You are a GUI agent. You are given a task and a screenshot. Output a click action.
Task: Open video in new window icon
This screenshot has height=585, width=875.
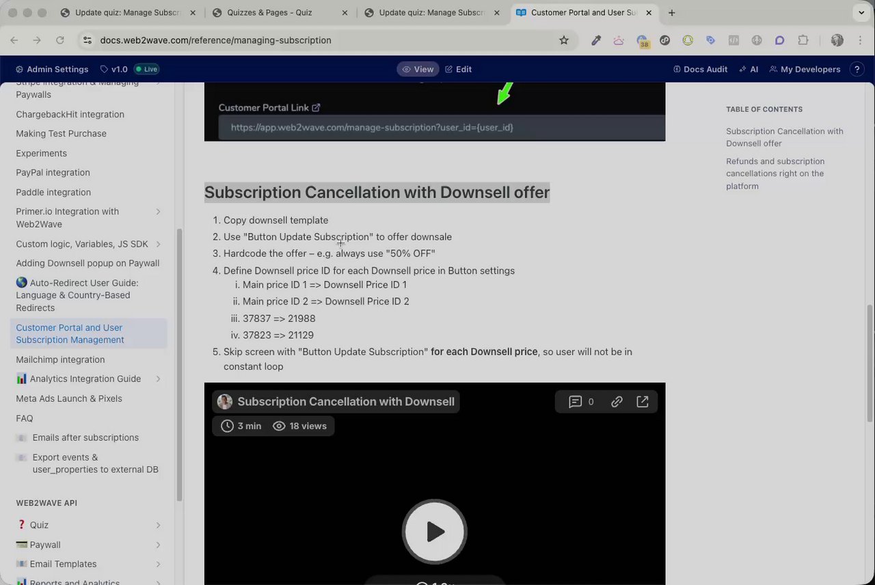click(643, 402)
